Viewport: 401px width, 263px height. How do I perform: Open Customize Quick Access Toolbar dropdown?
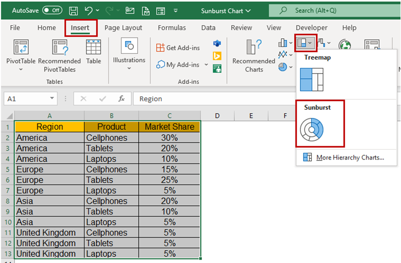176,11
